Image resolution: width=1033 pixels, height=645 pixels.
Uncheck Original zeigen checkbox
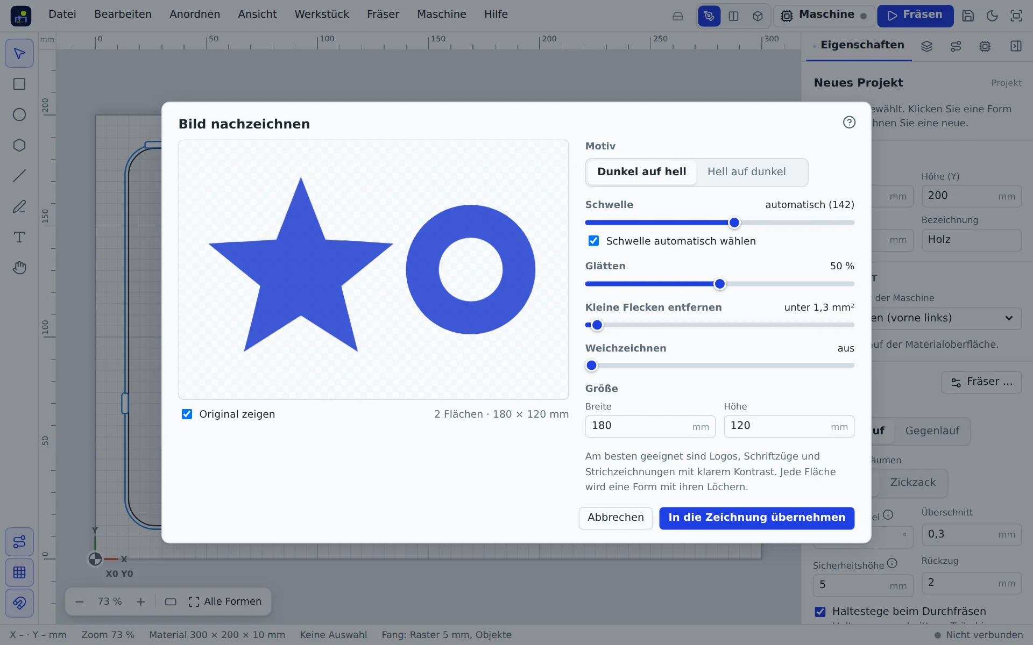tap(187, 414)
